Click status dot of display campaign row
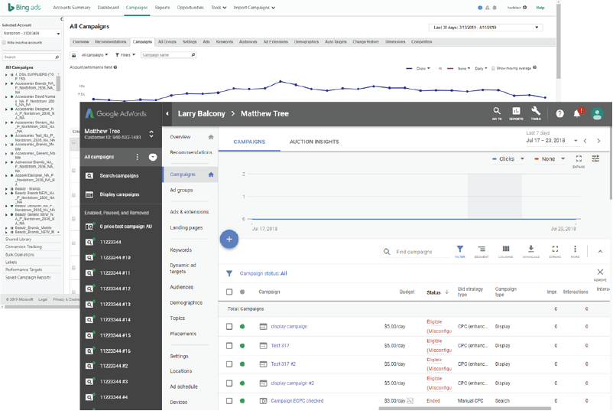 (242, 327)
